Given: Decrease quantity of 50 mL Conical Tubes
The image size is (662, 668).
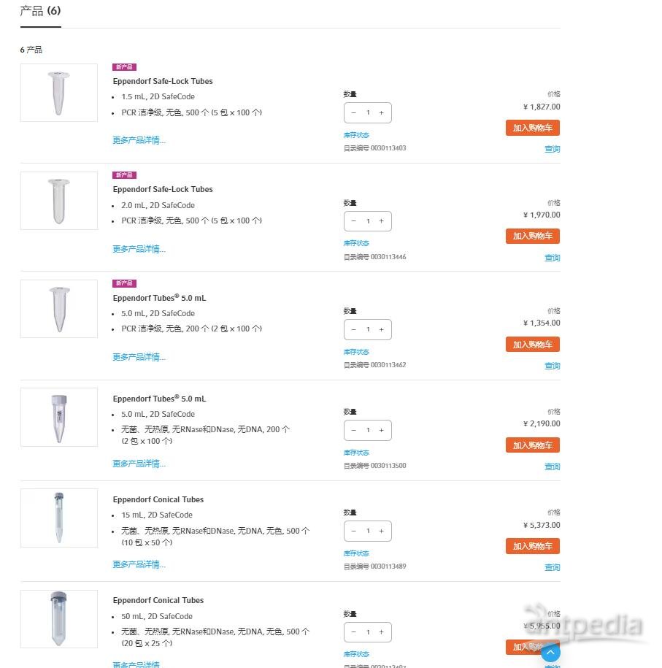Looking at the screenshot, I should pyautogui.click(x=354, y=631).
